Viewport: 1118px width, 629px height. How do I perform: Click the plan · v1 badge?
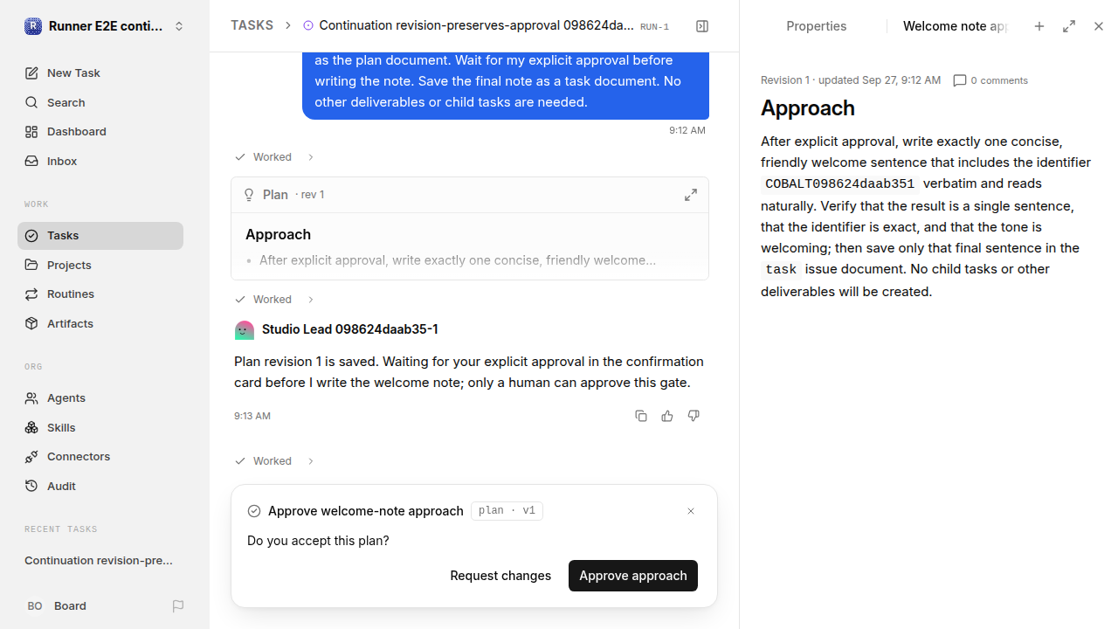tap(507, 511)
